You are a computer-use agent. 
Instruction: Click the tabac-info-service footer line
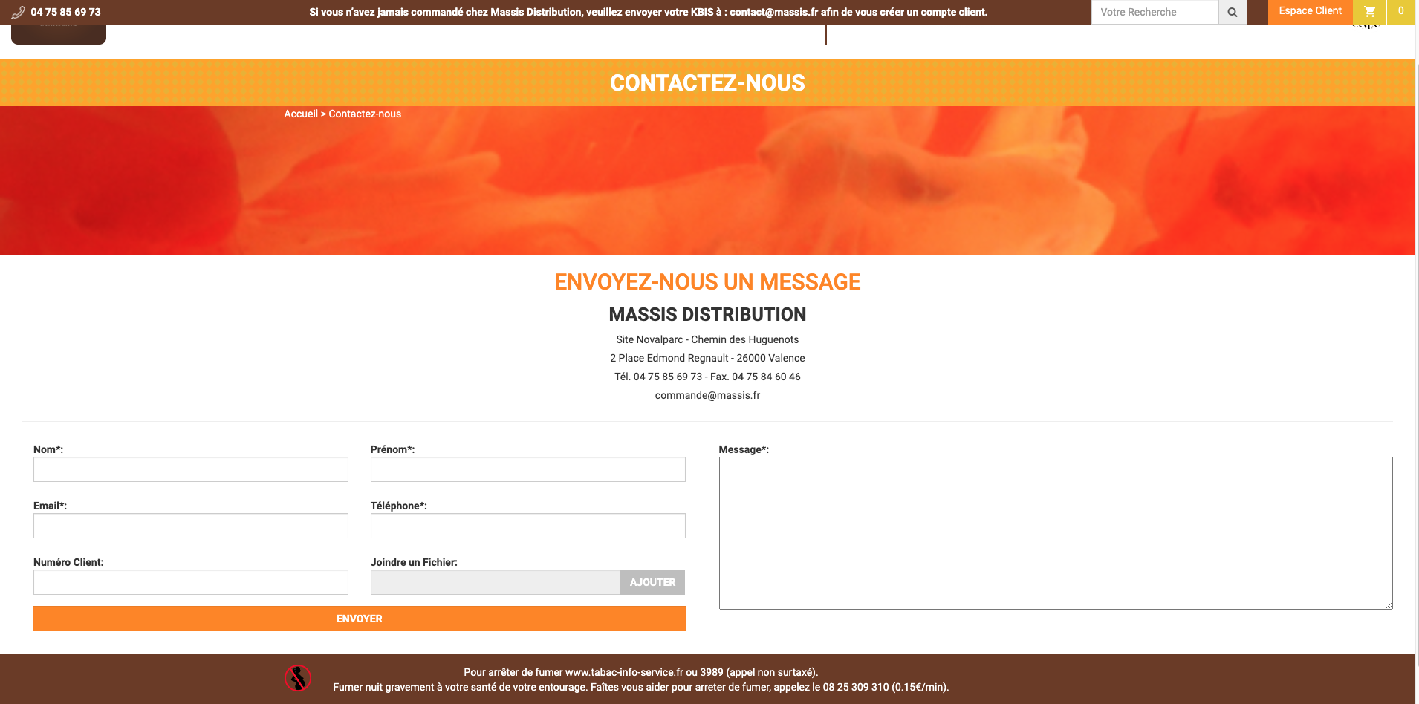point(640,672)
